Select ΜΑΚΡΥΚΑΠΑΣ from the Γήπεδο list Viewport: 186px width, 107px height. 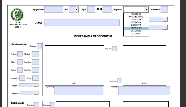[136, 17]
